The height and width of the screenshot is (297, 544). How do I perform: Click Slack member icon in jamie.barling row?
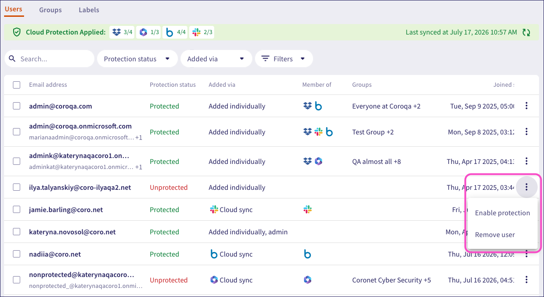point(307,209)
